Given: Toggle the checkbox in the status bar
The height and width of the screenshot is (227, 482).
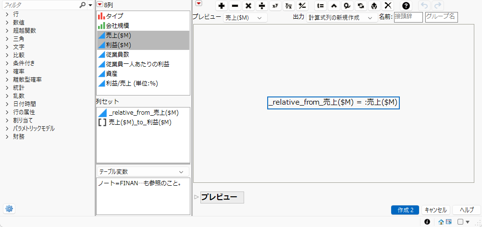Looking at the screenshot, I should click(460, 222).
